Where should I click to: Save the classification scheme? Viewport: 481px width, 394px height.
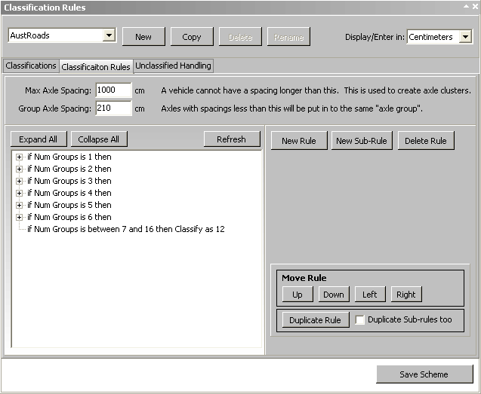point(424,374)
